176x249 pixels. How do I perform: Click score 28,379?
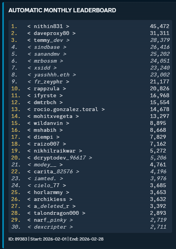click(x=160, y=40)
